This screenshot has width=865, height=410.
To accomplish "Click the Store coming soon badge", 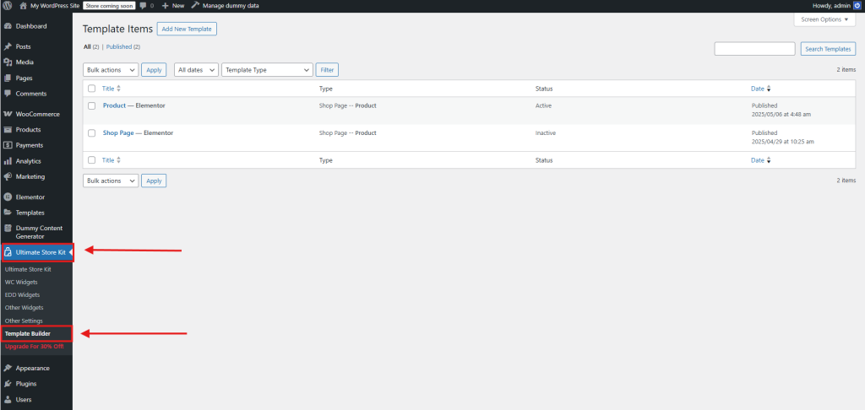I will (x=110, y=6).
